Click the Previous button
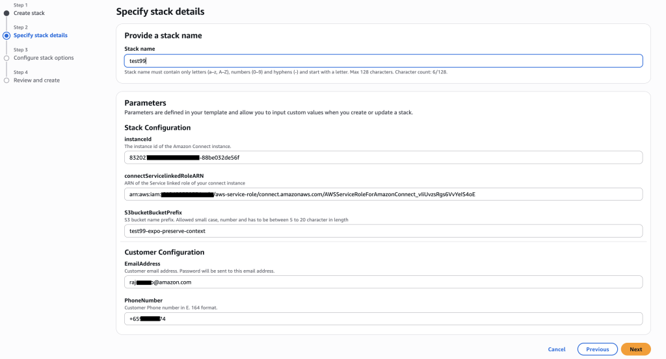Viewport: 666px width, 359px height. [x=597, y=349]
